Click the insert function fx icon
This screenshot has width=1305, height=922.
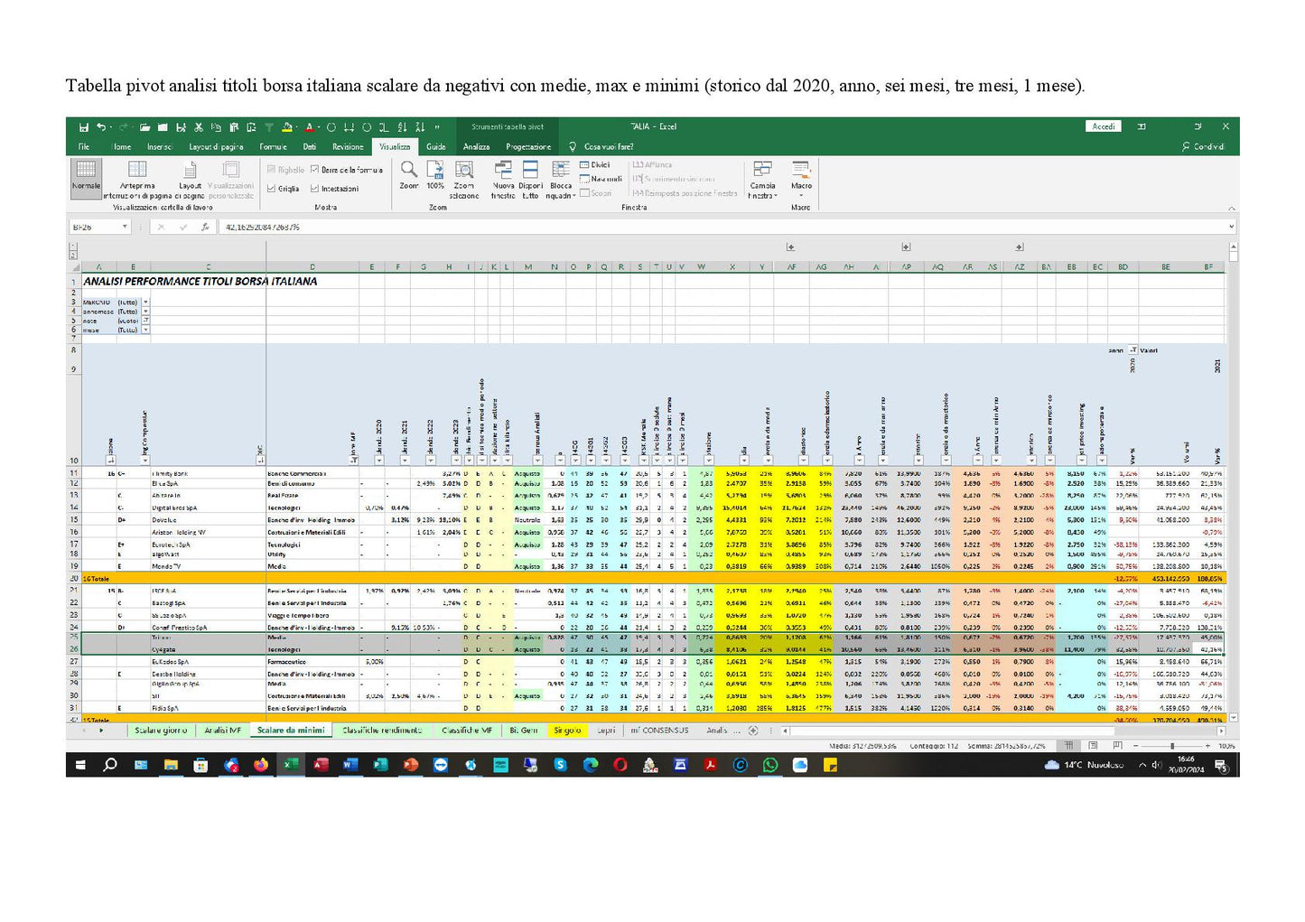[205, 227]
